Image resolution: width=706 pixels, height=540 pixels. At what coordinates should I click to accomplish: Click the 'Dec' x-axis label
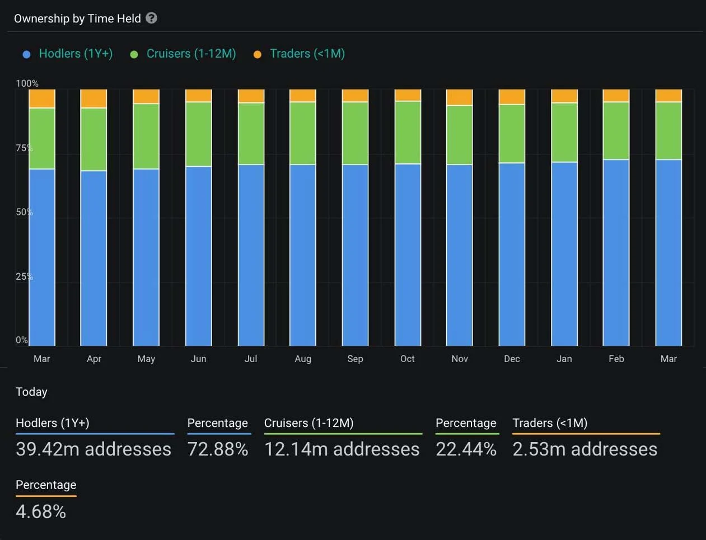512,359
